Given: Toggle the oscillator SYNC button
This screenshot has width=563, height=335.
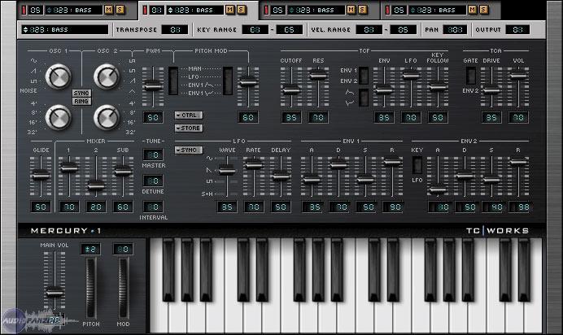Looking at the screenshot, I should click(x=81, y=94).
